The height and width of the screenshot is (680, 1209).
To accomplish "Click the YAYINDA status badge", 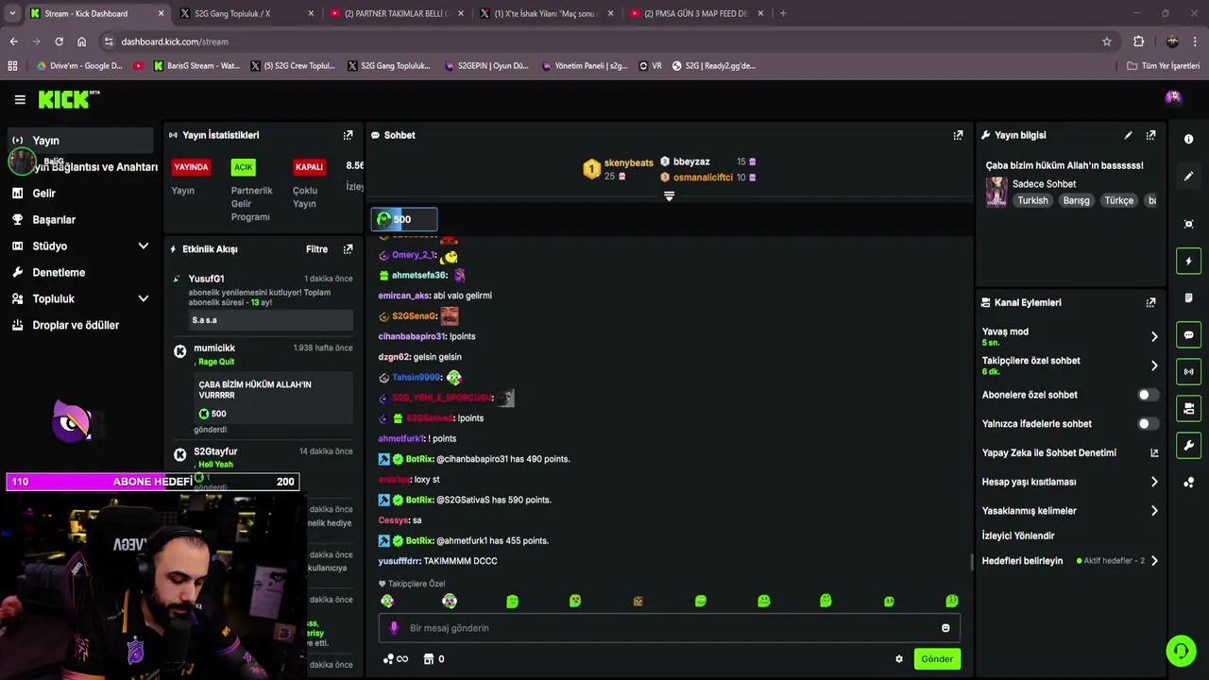I will (x=191, y=167).
